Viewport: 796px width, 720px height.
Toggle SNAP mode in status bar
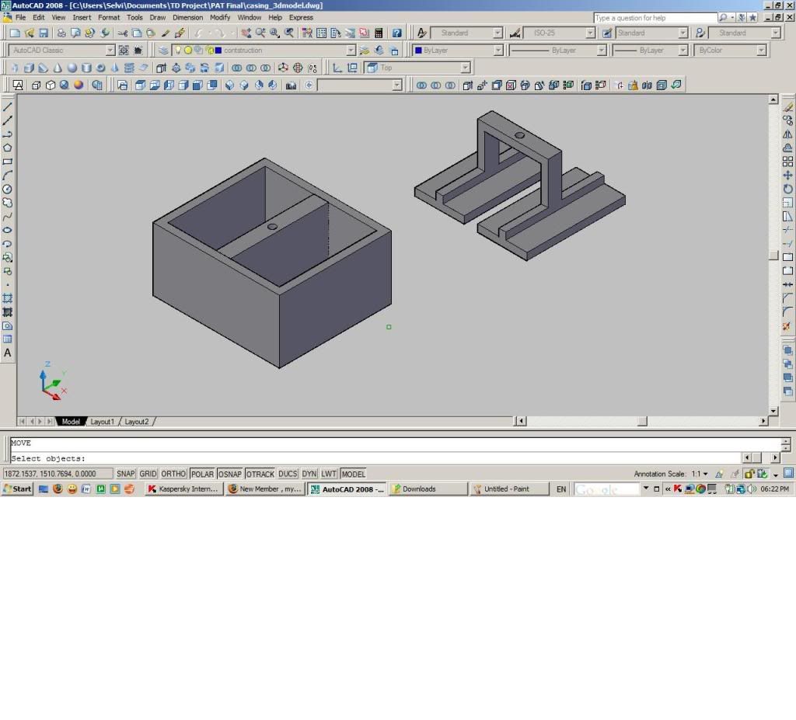pos(125,474)
